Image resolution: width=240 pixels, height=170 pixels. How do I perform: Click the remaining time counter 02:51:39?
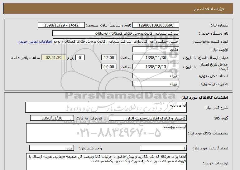tap(54, 58)
